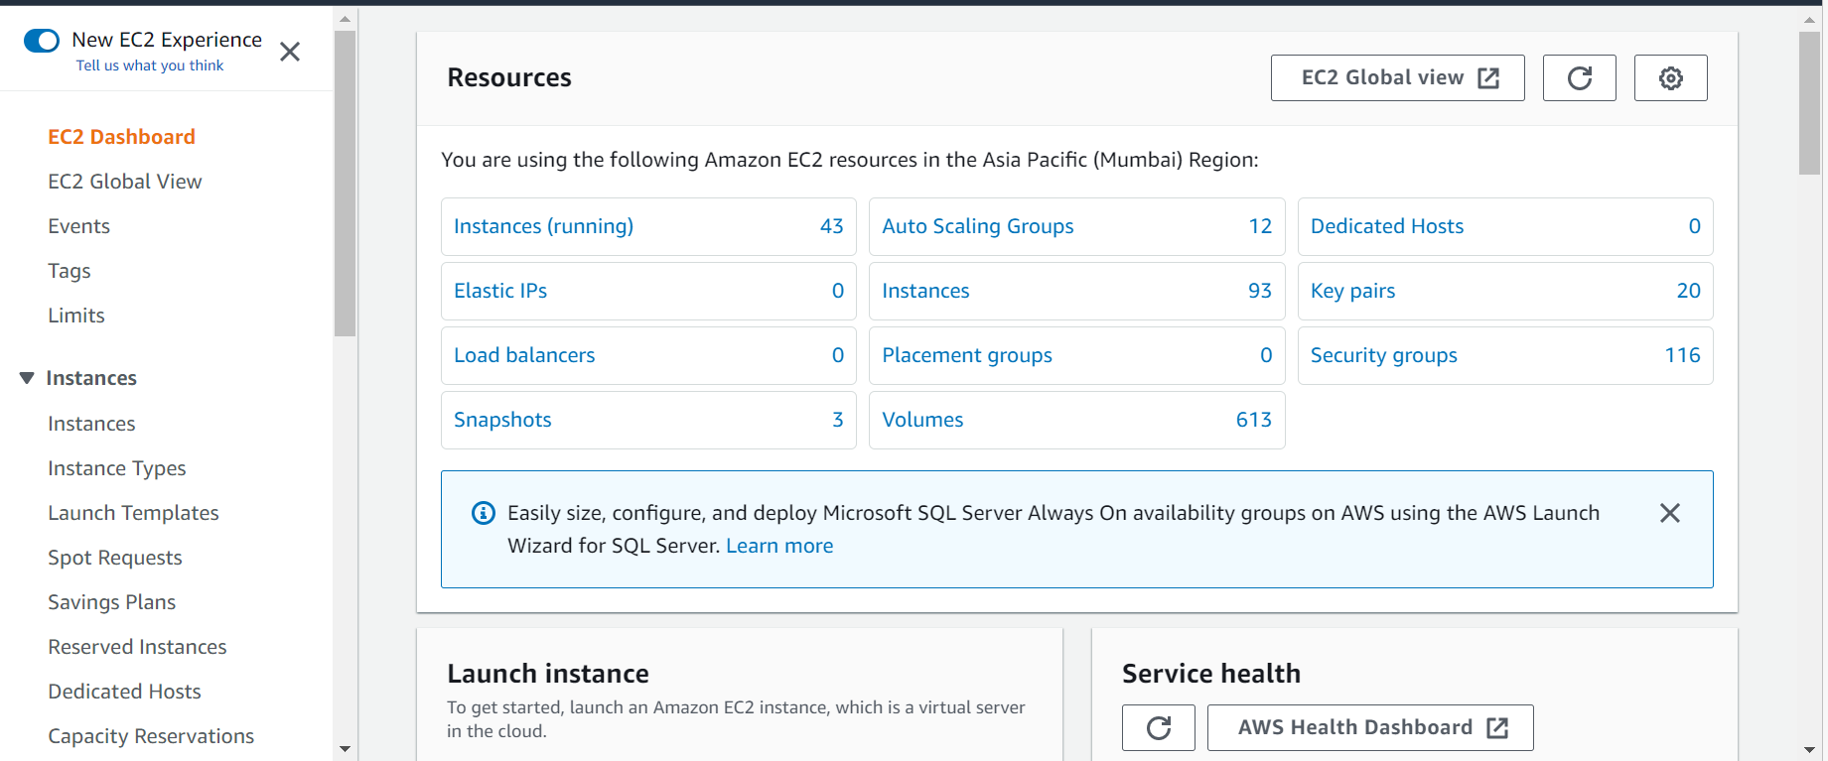This screenshot has height=761, width=1828.
Task: Refresh the Service health panel
Action: pyautogui.click(x=1159, y=728)
